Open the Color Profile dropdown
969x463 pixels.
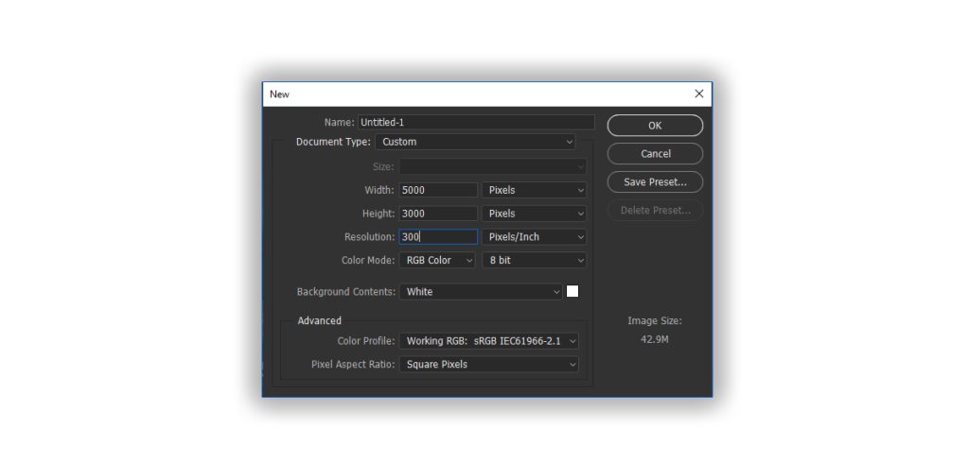(489, 340)
